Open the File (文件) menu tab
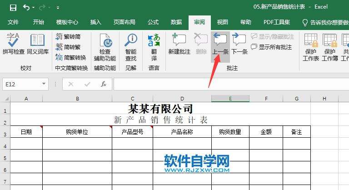The image size is (349, 190). [x=13, y=22]
